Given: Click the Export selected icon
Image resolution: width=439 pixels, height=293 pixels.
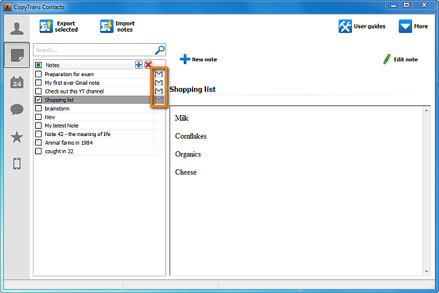Looking at the screenshot, I should (46, 26).
